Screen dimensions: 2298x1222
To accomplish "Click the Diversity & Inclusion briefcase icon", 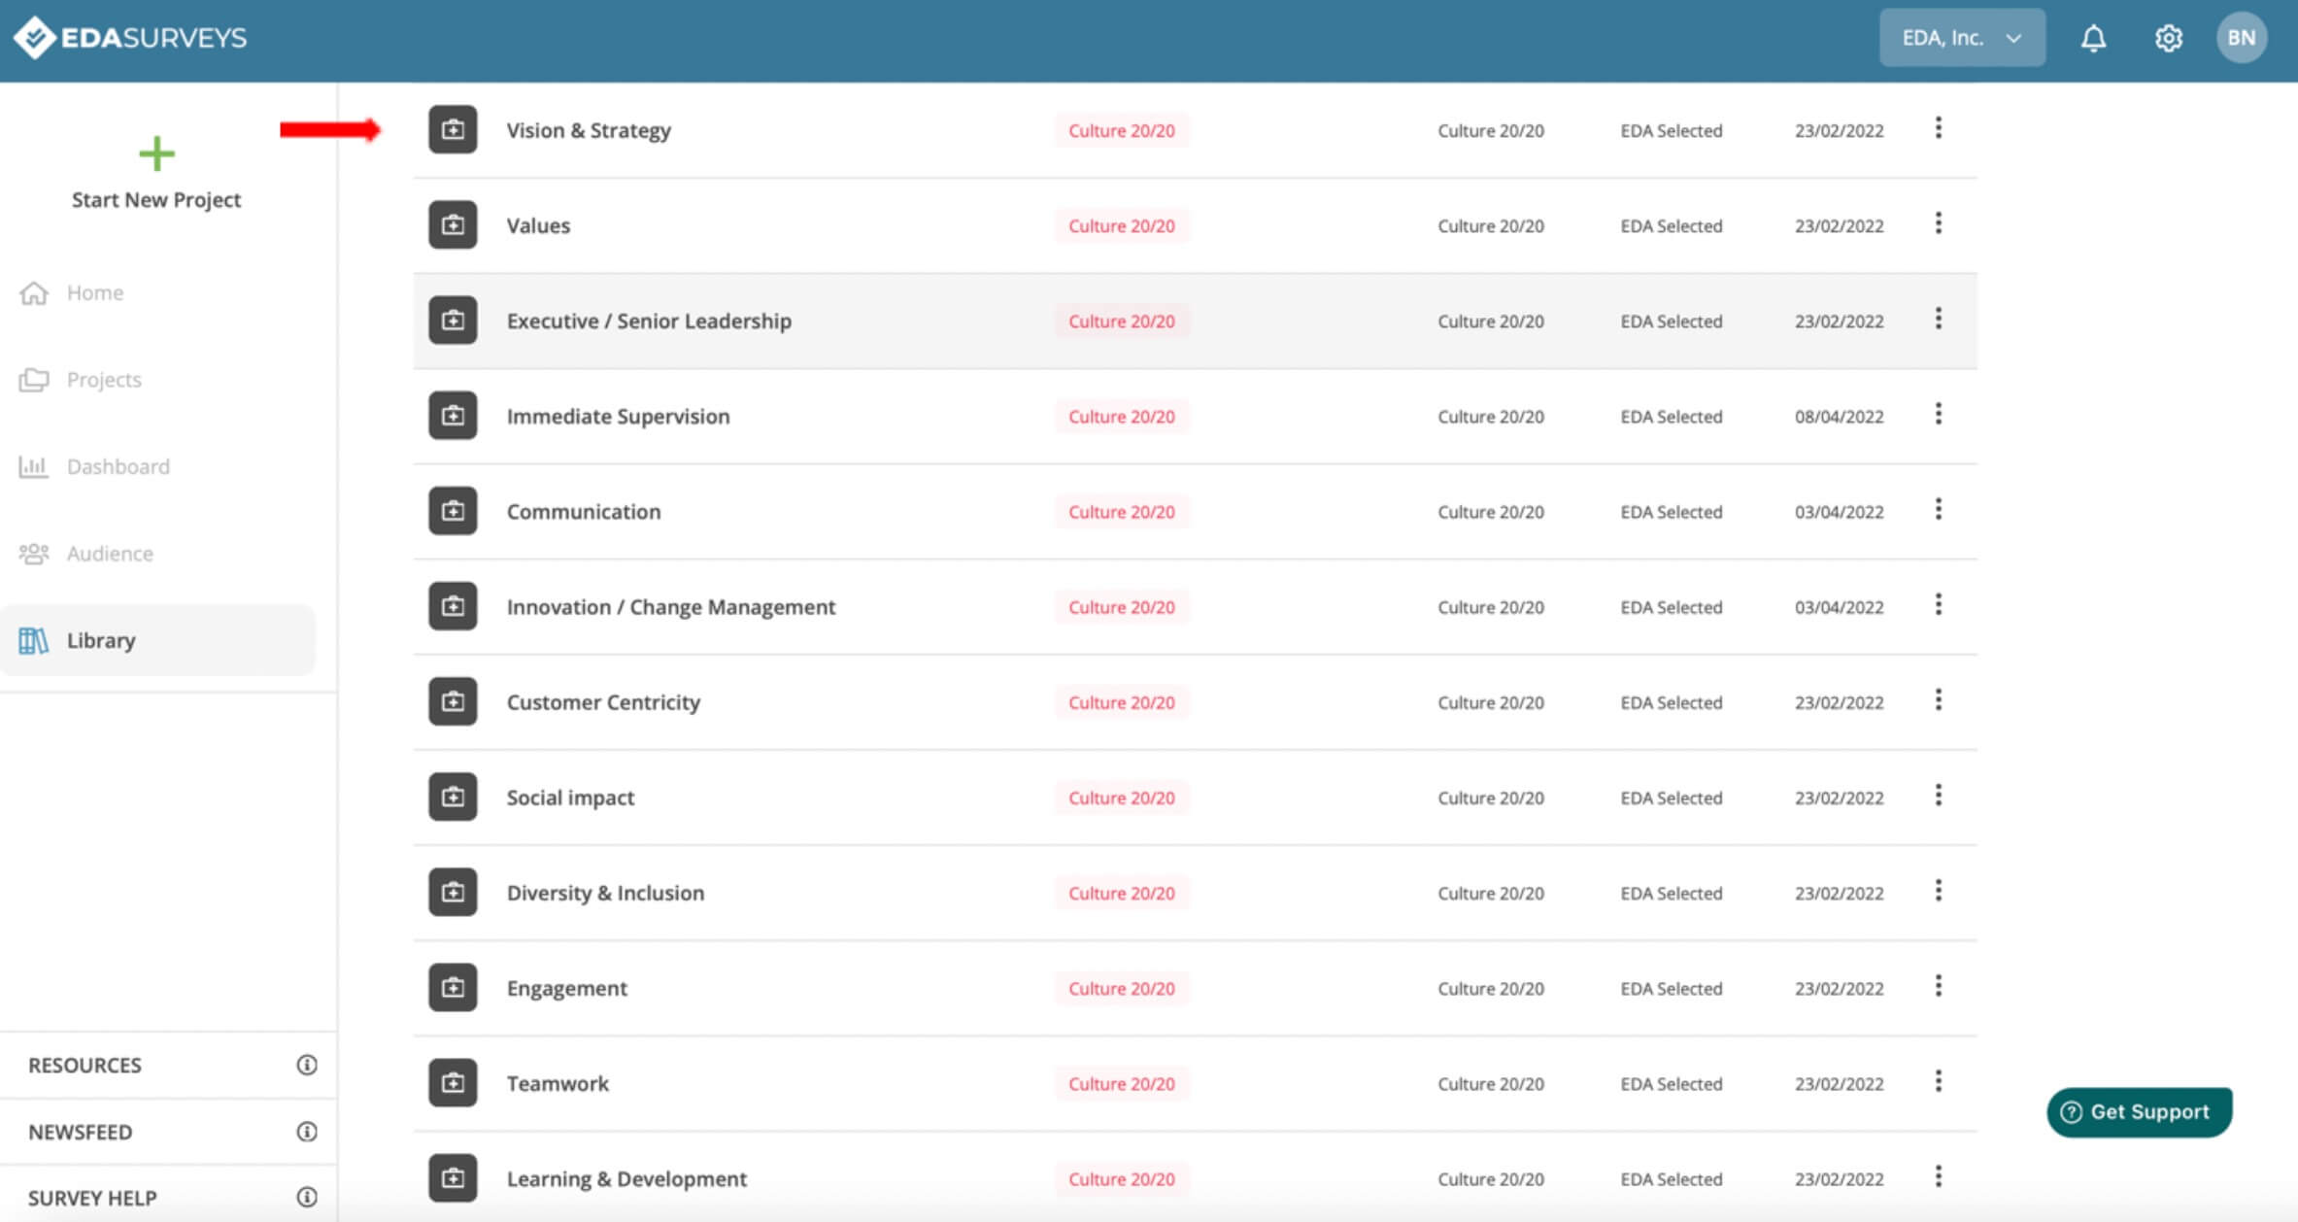I will tap(453, 891).
